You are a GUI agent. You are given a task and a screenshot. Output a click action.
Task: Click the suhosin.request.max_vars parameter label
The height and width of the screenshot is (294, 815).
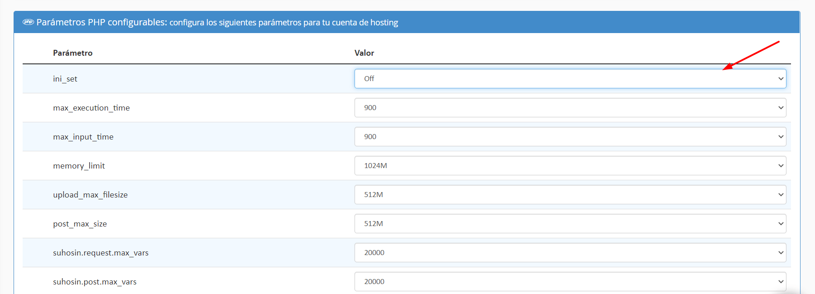(101, 253)
